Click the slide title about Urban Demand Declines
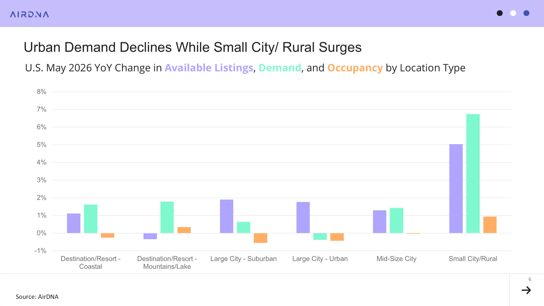The width and height of the screenshot is (544, 306). [192, 47]
